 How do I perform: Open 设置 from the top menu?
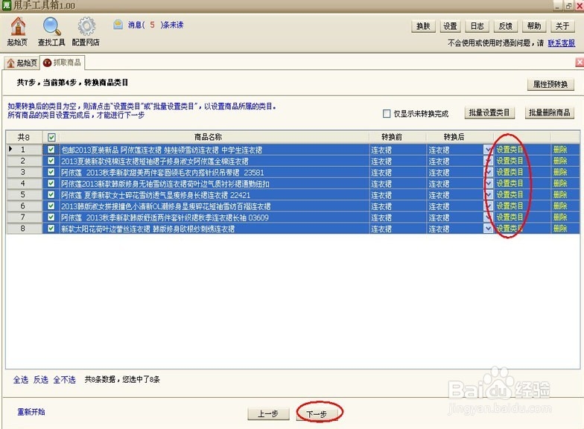tap(450, 26)
